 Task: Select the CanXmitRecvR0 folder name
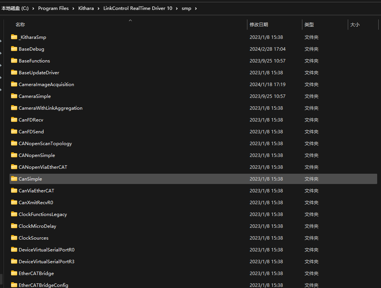click(x=36, y=202)
